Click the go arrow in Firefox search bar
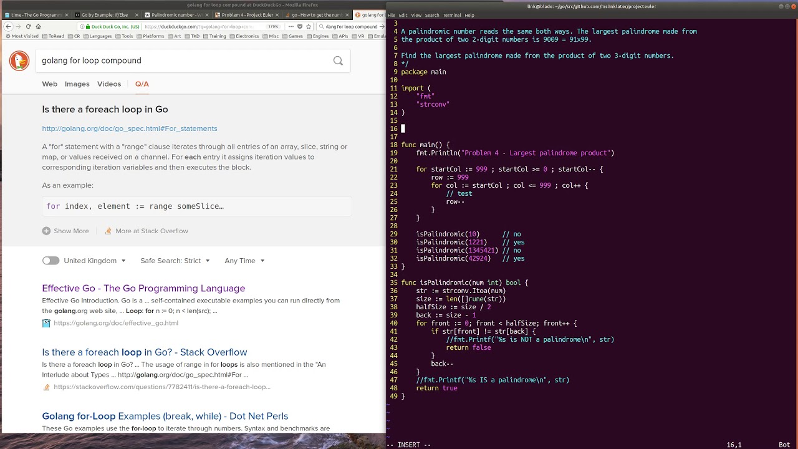The width and height of the screenshot is (798, 449). point(382,27)
